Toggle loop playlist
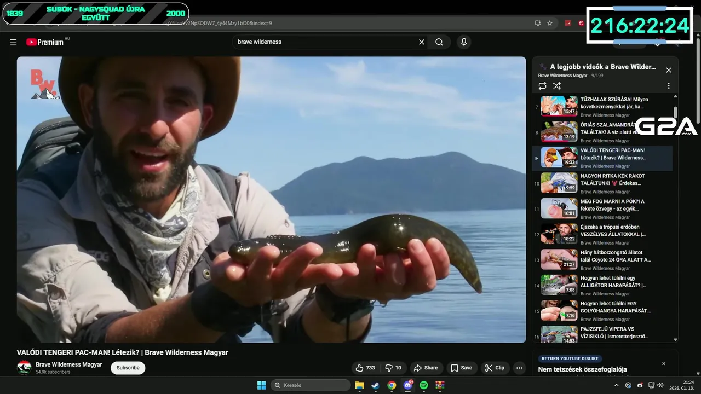 pyautogui.click(x=542, y=86)
